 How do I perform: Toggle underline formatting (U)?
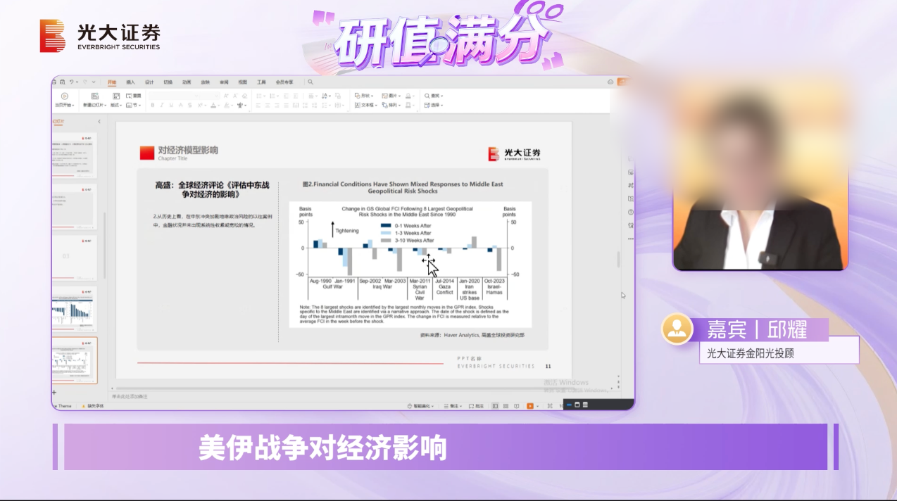171,105
